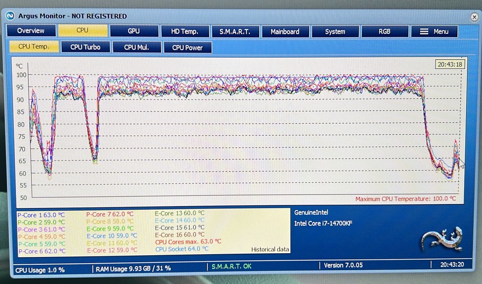Screen dimensions: 482x284
Task: Click the E-Core 9 59.0 °C reading
Action: tap(110, 229)
